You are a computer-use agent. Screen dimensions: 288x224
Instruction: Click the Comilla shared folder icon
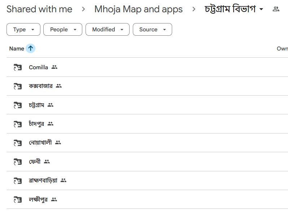tap(18, 67)
